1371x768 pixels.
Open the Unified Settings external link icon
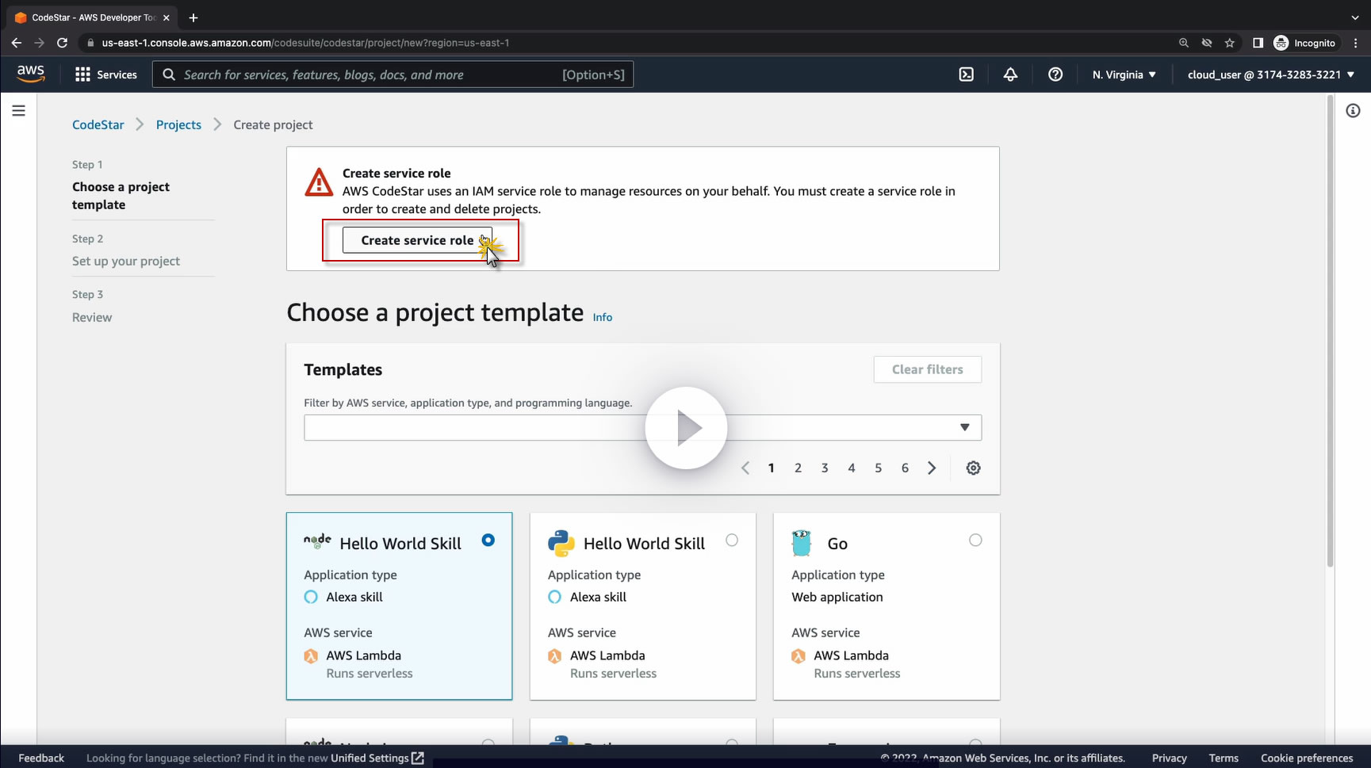pos(418,758)
